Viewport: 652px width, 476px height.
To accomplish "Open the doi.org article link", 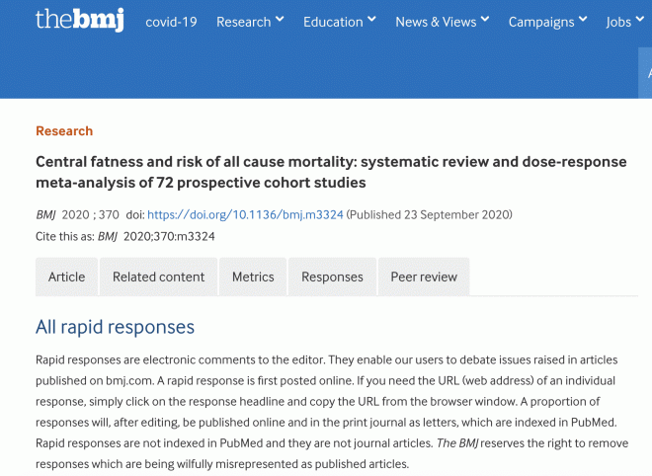I will click(245, 214).
